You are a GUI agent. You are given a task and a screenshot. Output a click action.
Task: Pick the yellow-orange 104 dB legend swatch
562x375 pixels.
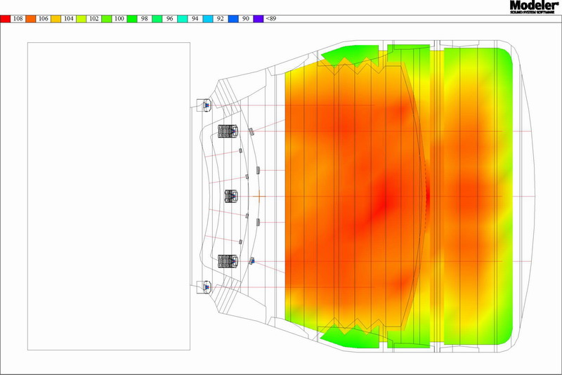pos(57,20)
